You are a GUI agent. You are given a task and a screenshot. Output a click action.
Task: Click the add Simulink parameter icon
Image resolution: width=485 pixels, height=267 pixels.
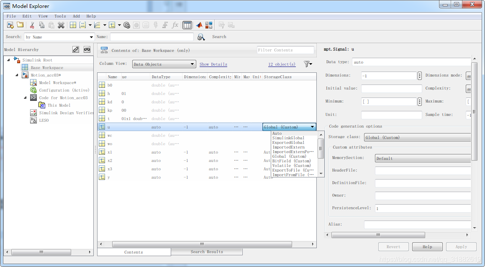click(82, 25)
